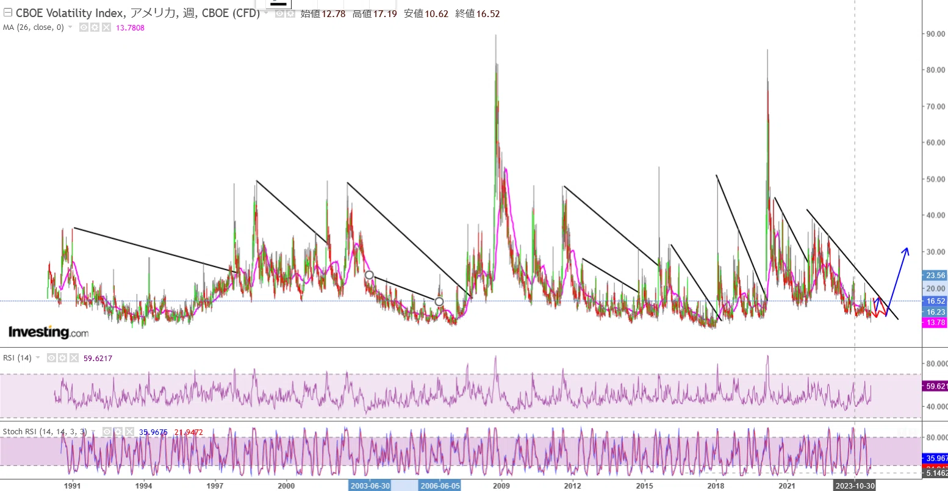Expand the Stoch RSI dropdown arrow
The height and width of the screenshot is (491, 948).
pos(94,432)
